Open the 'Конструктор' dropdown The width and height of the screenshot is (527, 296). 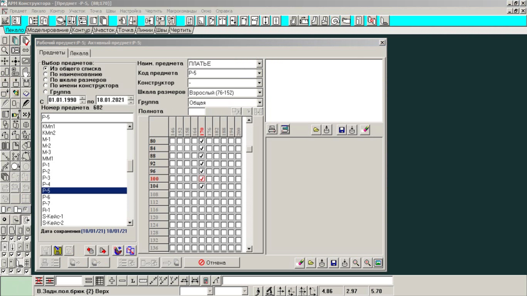(x=259, y=83)
